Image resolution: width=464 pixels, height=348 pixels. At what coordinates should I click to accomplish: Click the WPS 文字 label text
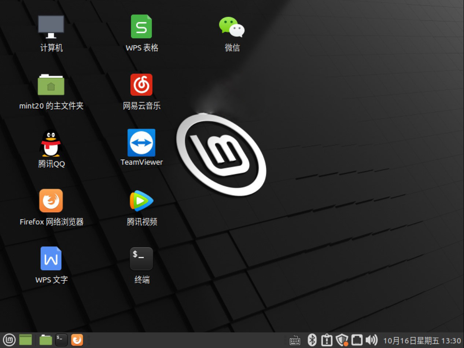click(51, 280)
